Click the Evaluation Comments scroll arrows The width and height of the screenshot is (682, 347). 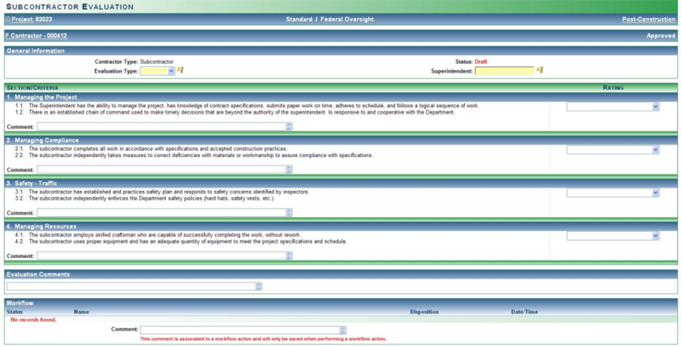(x=258, y=286)
